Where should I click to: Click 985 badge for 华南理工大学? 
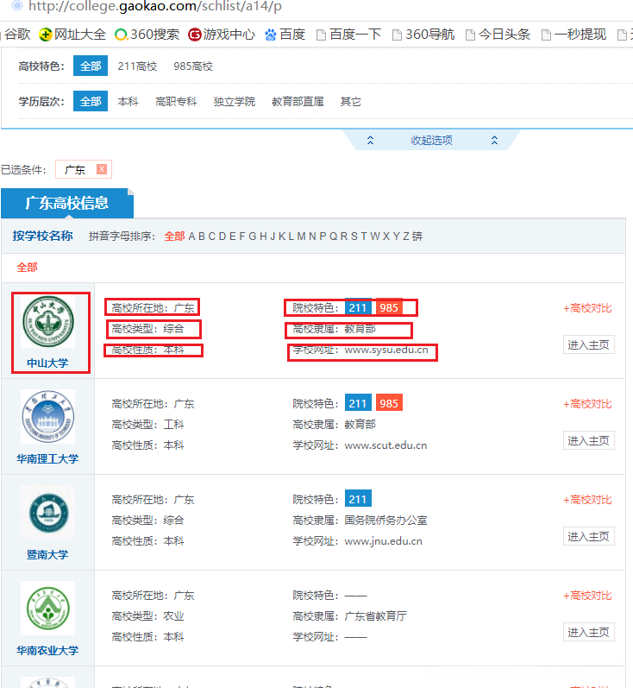point(389,403)
